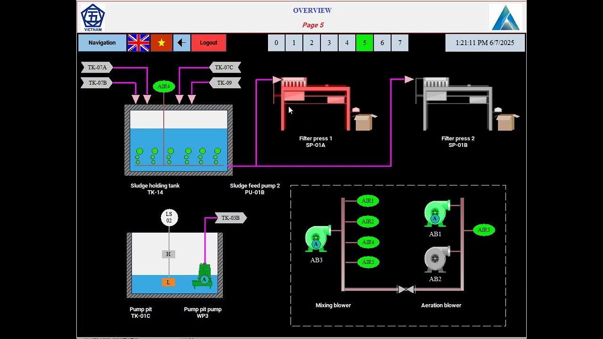This screenshot has height=339, width=603.
Task: Click the orange L low level indicator
Action: [168, 282]
